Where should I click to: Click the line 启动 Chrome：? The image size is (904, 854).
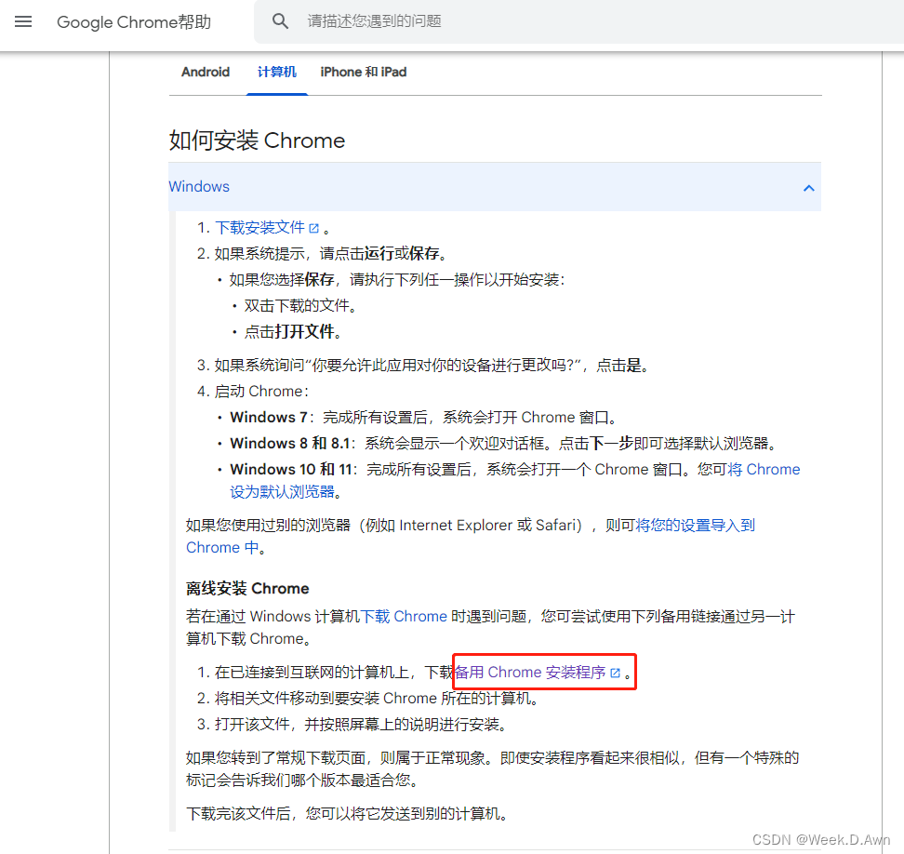point(262,392)
